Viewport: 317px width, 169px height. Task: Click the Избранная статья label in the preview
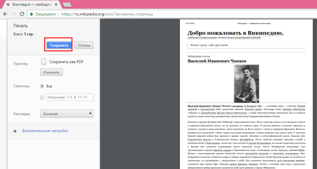click(199, 56)
